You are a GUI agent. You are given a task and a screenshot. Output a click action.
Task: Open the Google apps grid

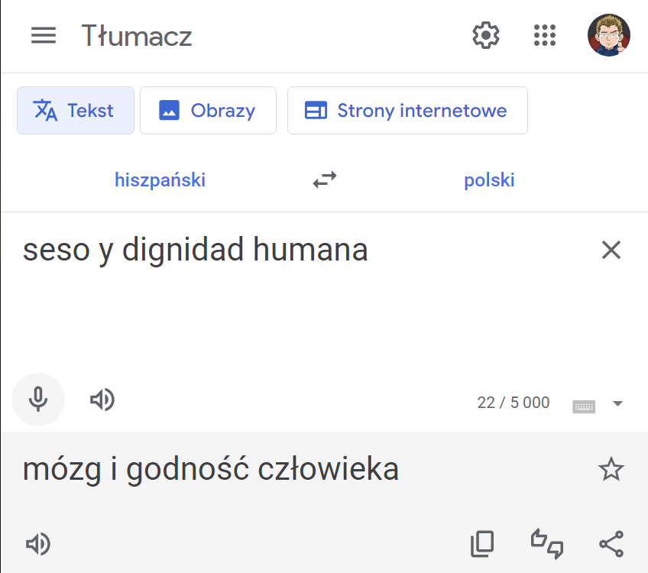tap(544, 35)
